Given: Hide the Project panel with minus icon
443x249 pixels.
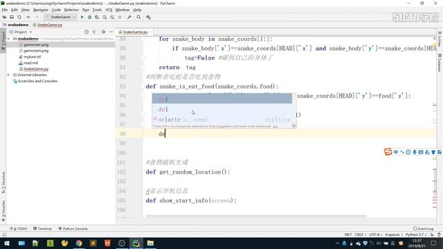Looking at the screenshot, I should 111,32.
